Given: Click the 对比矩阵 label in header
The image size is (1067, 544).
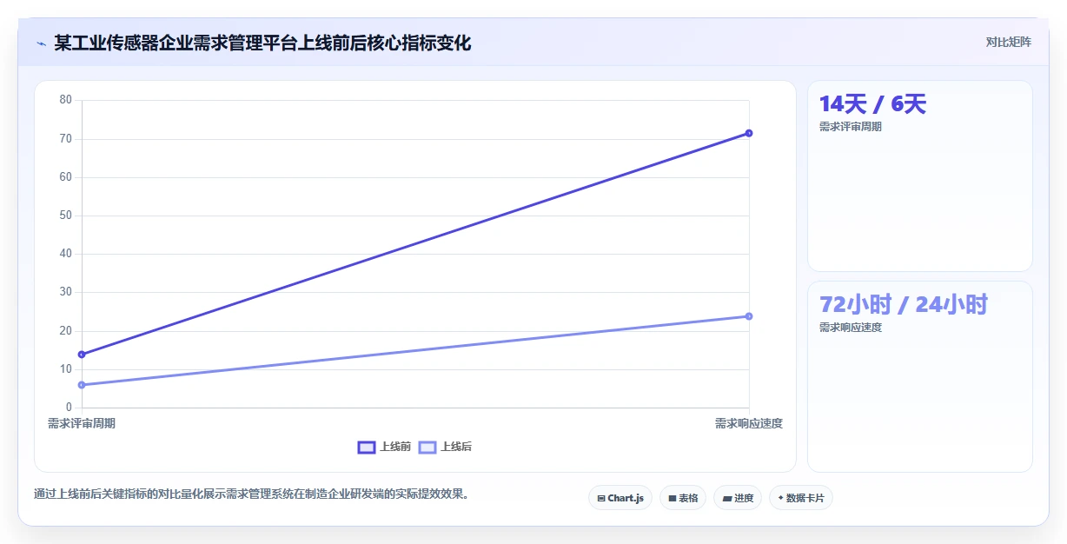Looking at the screenshot, I should [1008, 43].
